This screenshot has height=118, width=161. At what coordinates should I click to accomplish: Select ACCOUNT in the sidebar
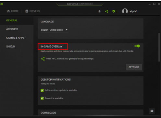click(x=12, y=29)
